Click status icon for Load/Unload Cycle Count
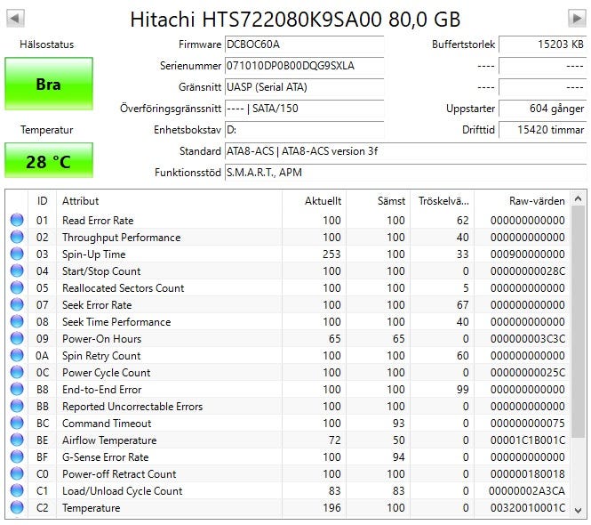 point(17,491)
